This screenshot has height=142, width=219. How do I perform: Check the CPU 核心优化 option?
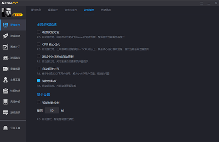(39, 44)
